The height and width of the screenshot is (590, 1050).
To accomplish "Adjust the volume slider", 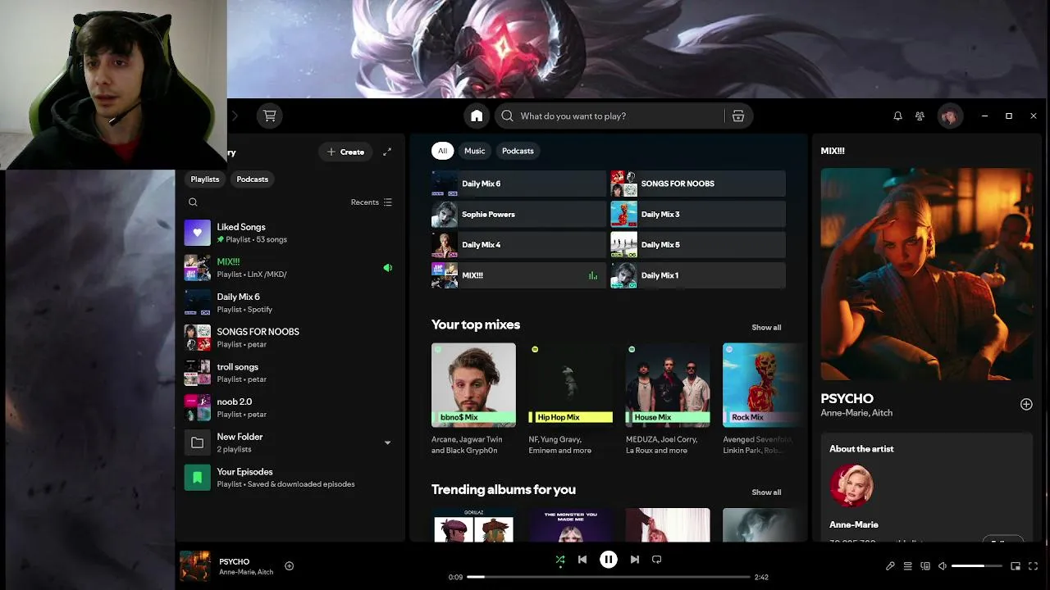I will pos(977,566).
